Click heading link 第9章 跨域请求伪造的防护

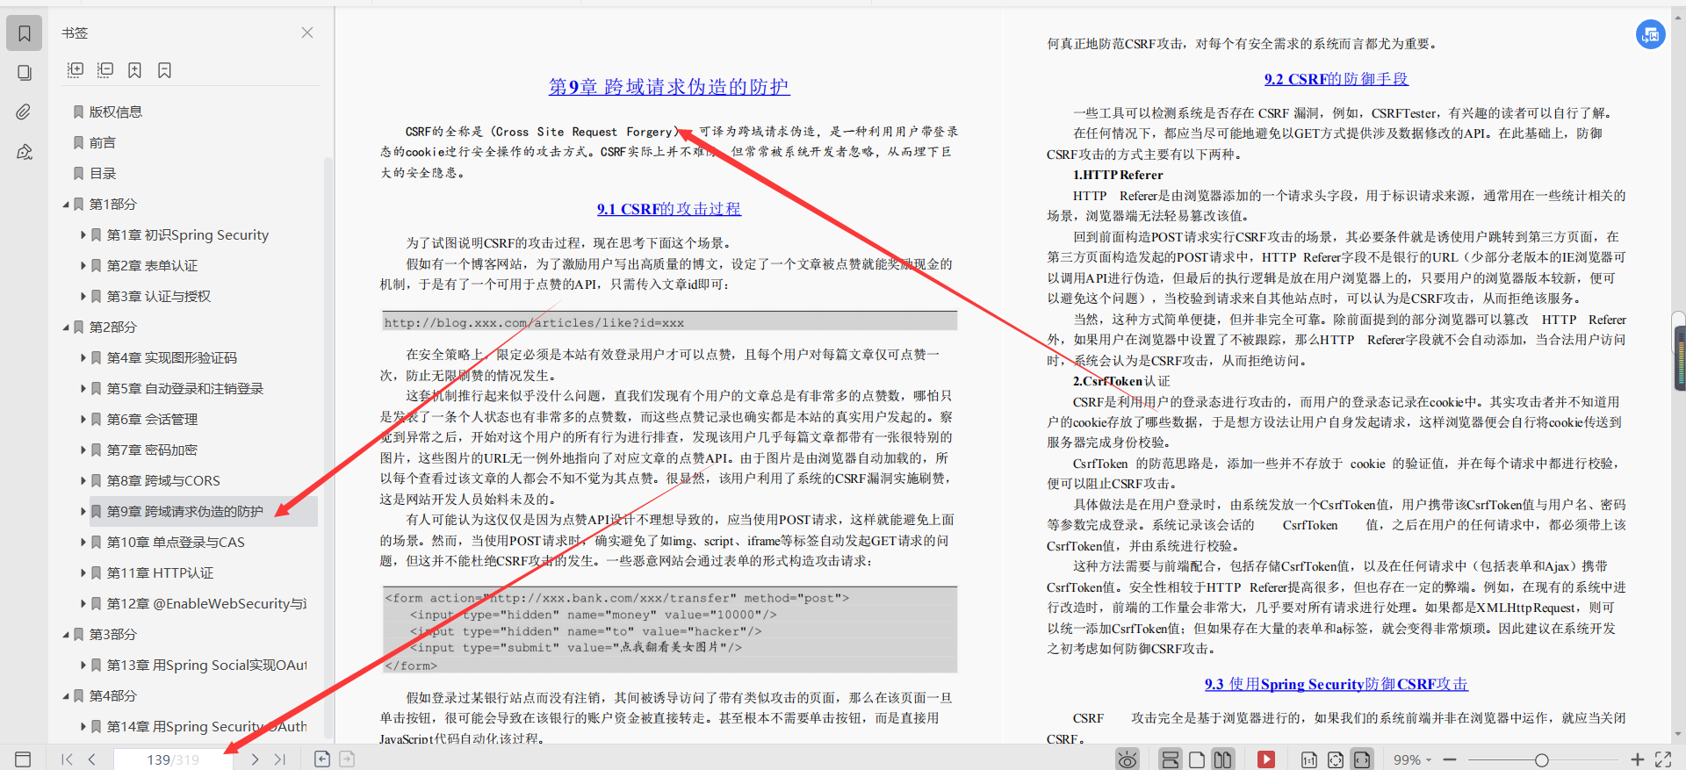[x=669, y=87]
